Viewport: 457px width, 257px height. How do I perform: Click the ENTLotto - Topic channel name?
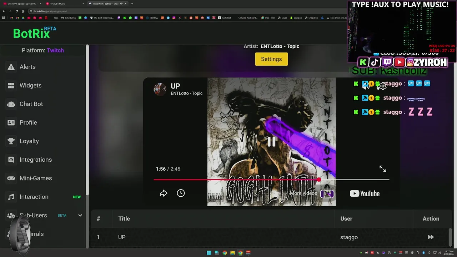coord(186,94)
